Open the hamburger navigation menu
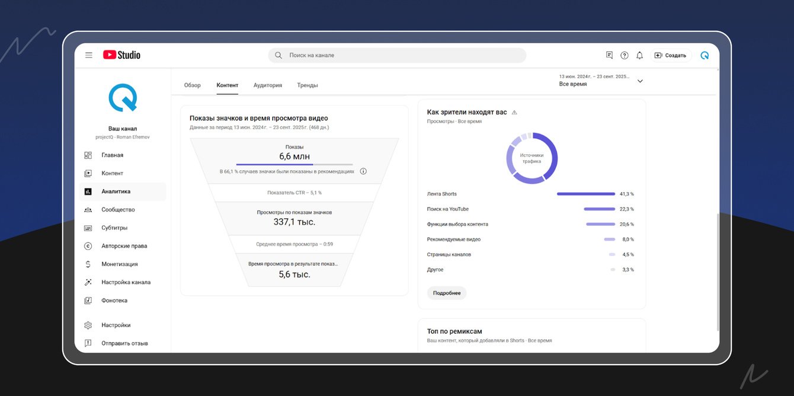Screen dimensions: 794x396 pos(89,55)
